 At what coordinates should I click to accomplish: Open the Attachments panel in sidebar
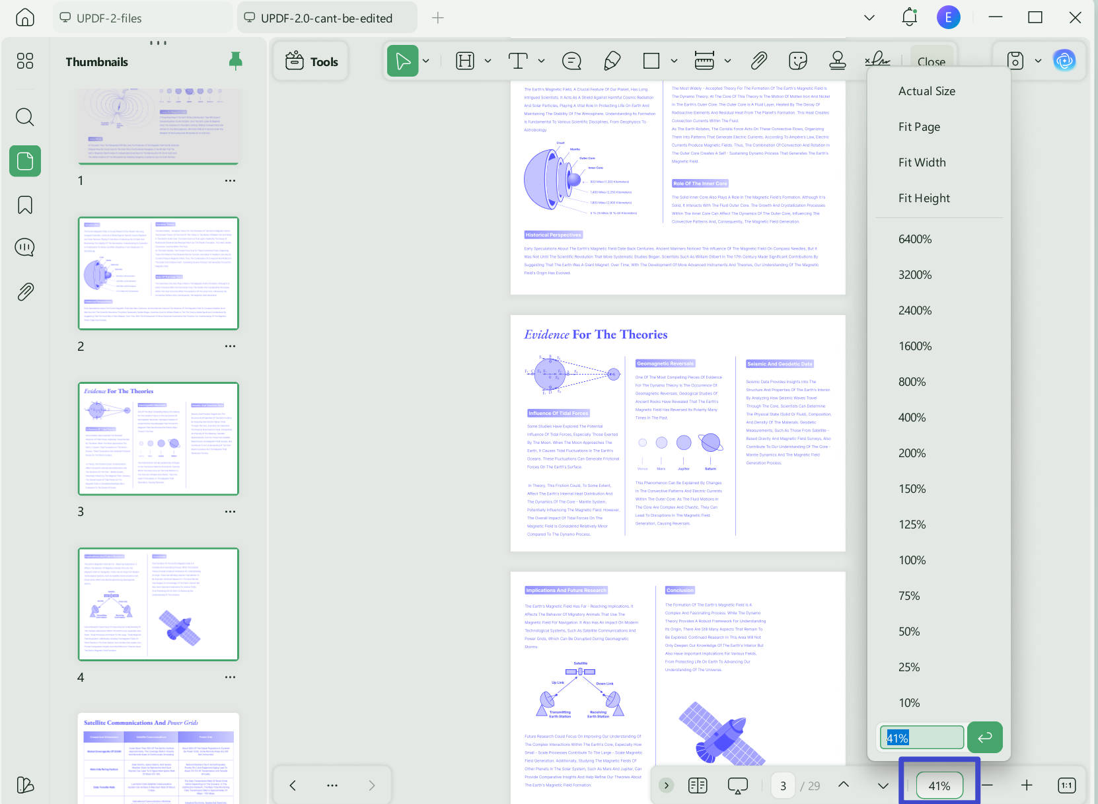(x=25, y=291)
